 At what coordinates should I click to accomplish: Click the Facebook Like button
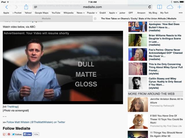tap(27, 134)
